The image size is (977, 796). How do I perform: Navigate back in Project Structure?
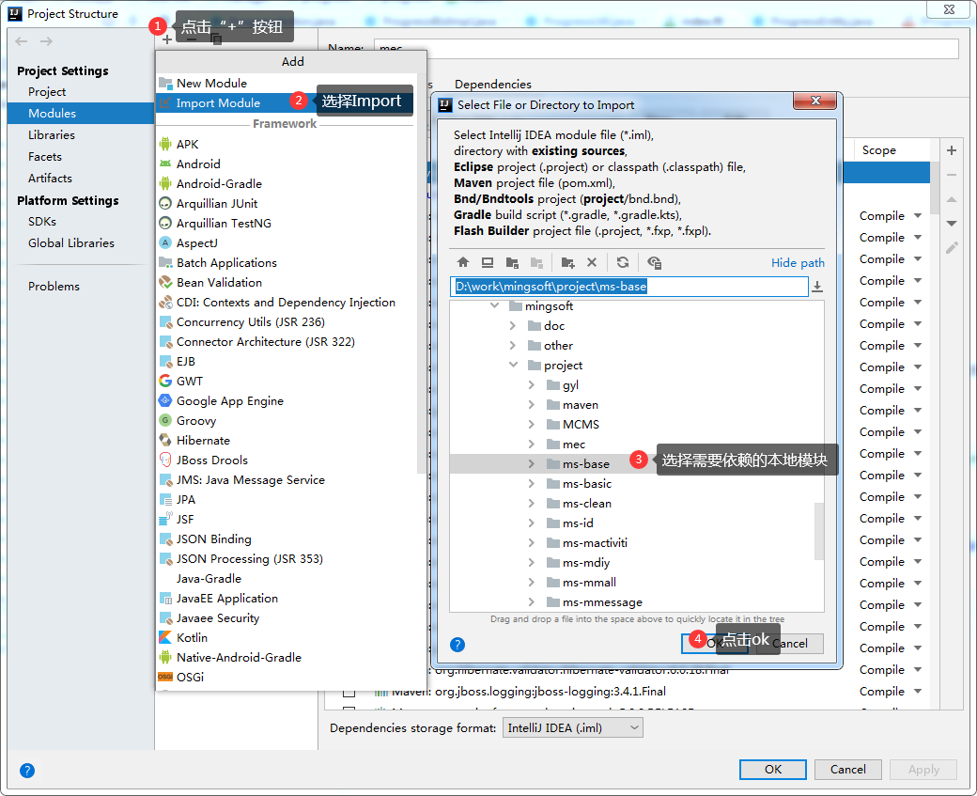point(22,41)
